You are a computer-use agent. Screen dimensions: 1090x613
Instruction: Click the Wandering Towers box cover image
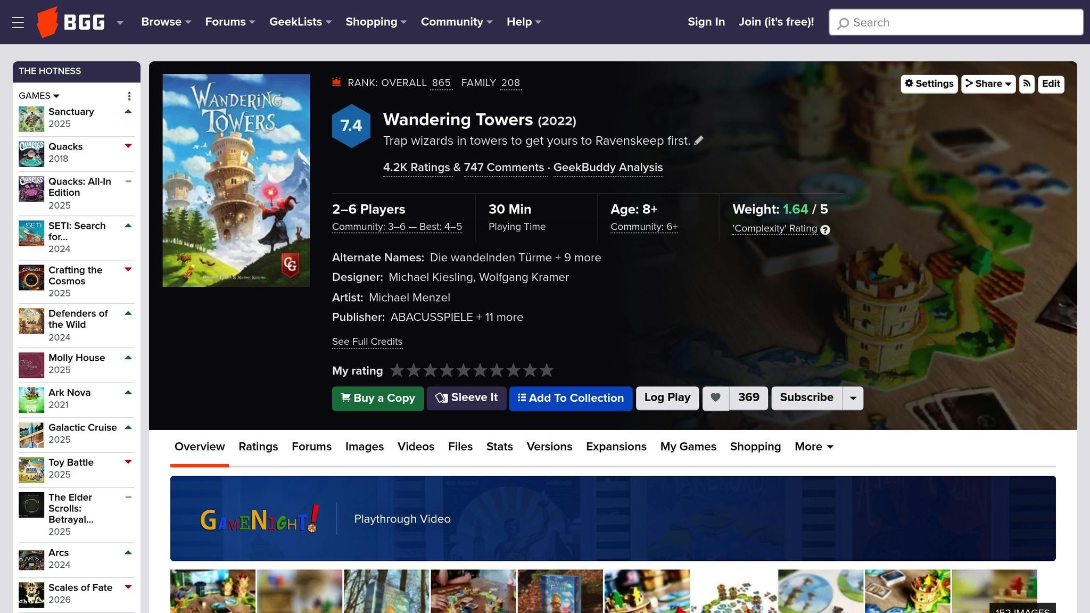[236, 180]
